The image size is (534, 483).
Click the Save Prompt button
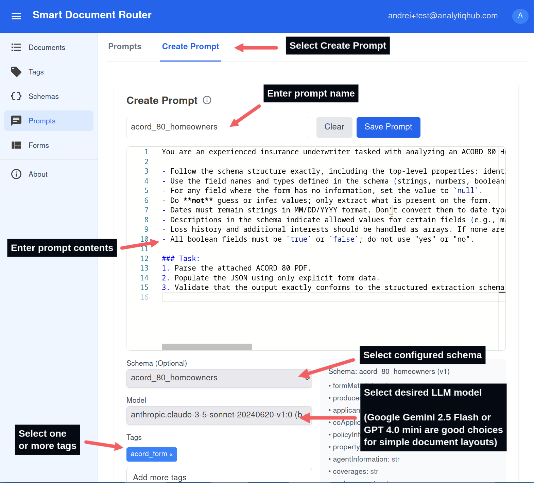point(388,127)
